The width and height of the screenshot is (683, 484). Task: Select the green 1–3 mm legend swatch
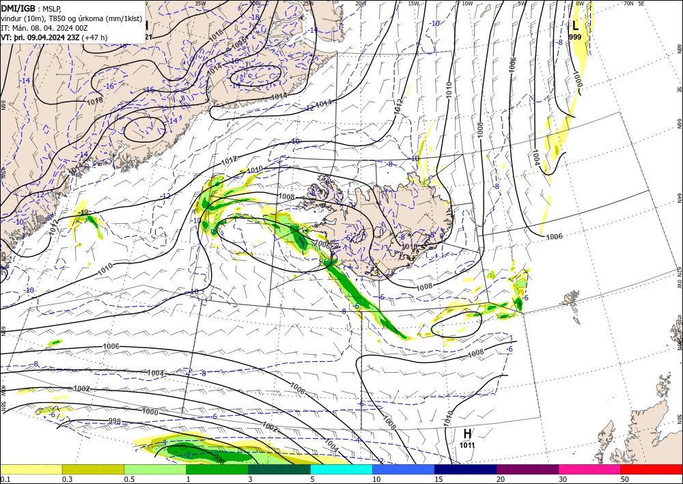pyautogui.click(x=217, y=469)
